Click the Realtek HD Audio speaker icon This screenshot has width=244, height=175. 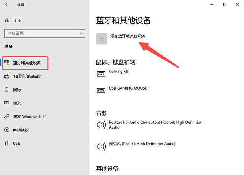(x=101, y=125)
